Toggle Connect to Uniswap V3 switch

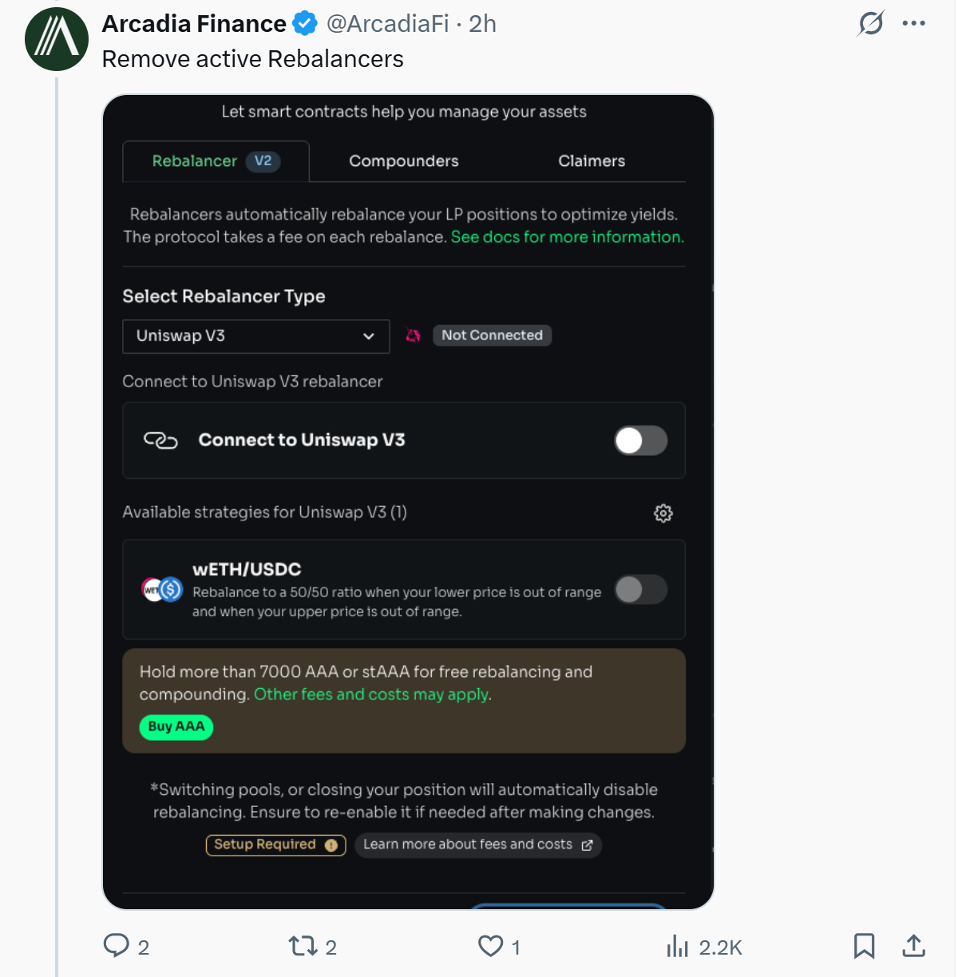pos(640,441)
